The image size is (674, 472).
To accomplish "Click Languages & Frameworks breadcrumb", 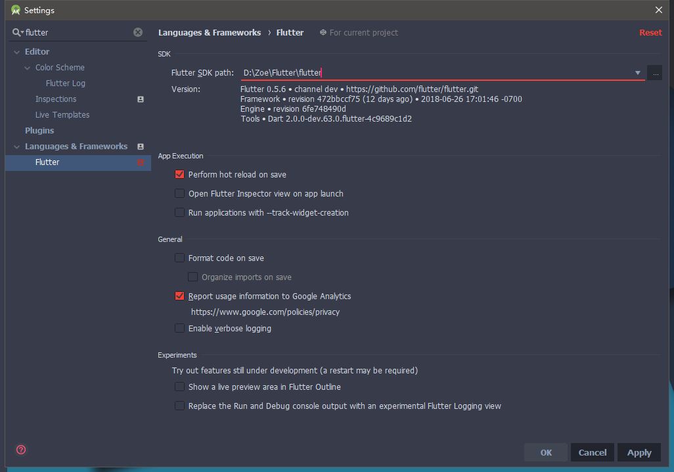I will pos(210,33).
